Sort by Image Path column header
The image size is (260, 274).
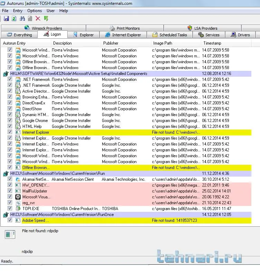(x=176, y=43)
